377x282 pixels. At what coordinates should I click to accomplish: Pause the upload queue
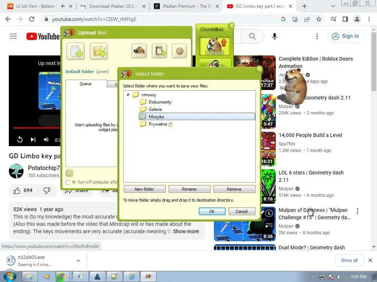pyautogui.click(x=69, y=173)
